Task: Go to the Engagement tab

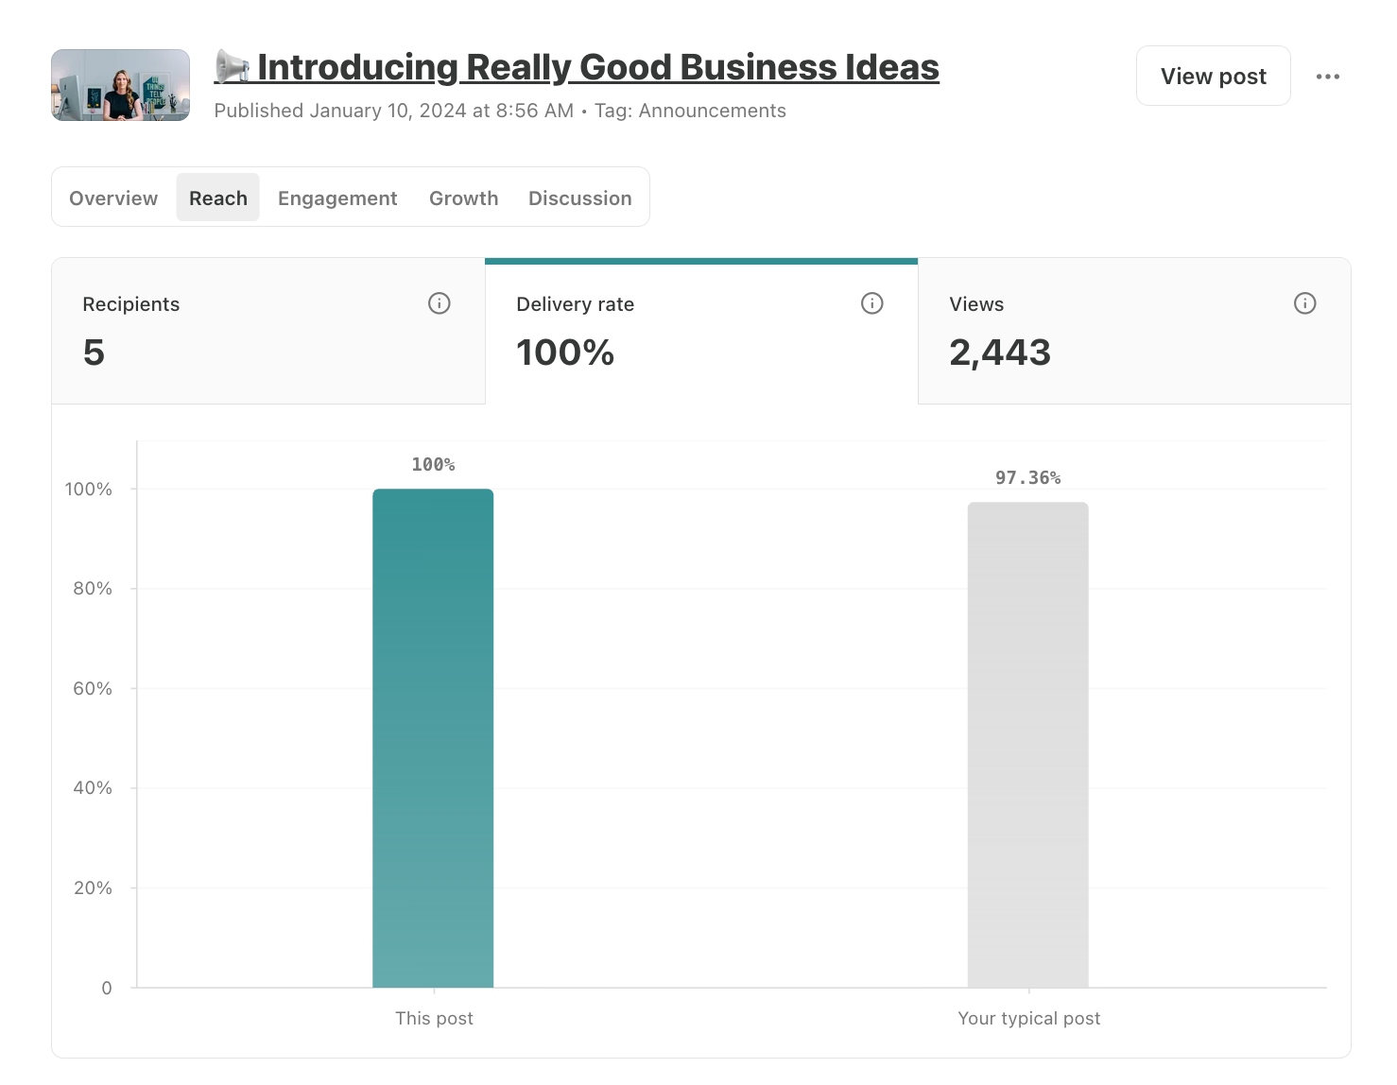Action: 337,198
